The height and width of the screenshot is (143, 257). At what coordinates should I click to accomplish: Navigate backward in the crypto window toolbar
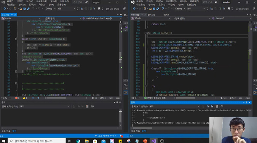(5, 9)
